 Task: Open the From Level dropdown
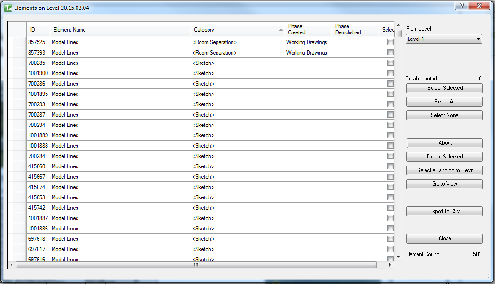tap(444, 39)
